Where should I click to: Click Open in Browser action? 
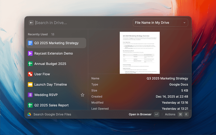click(x=140, y=114)
